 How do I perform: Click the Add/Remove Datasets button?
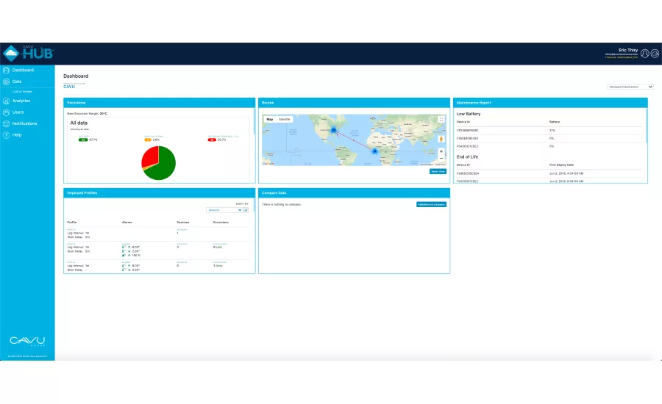432,204
